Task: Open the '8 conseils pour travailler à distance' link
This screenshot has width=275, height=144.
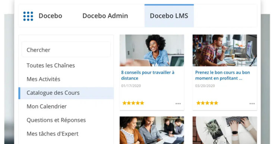Action: [148, 75]
